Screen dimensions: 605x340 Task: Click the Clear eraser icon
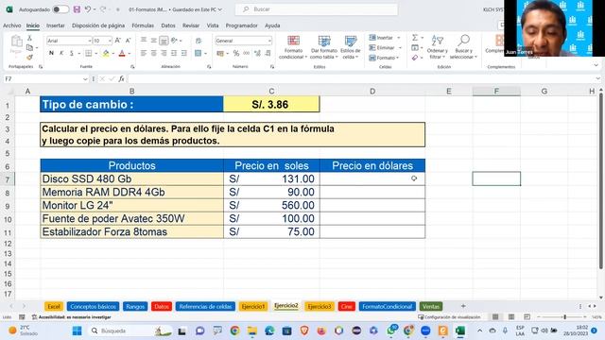coord(415,58)
